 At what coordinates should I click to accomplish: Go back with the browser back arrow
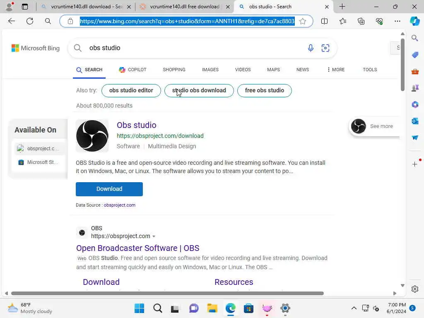(11, 21)
